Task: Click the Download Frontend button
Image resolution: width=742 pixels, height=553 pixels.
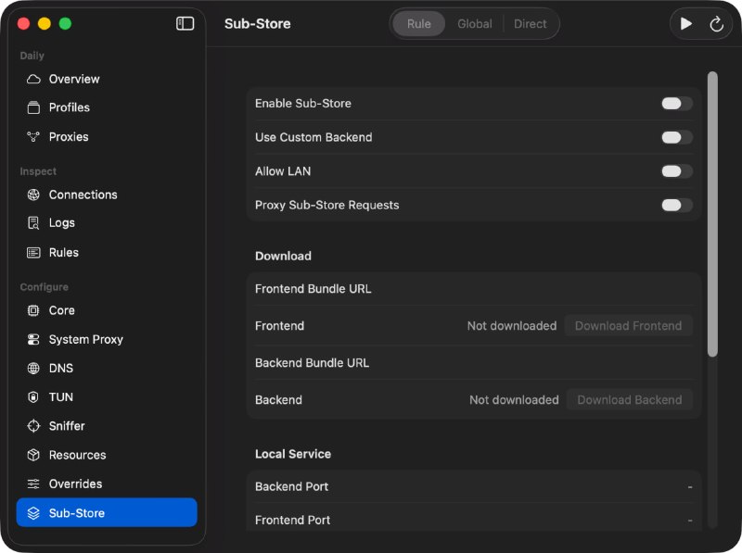Action: click(x=629, y=326)
